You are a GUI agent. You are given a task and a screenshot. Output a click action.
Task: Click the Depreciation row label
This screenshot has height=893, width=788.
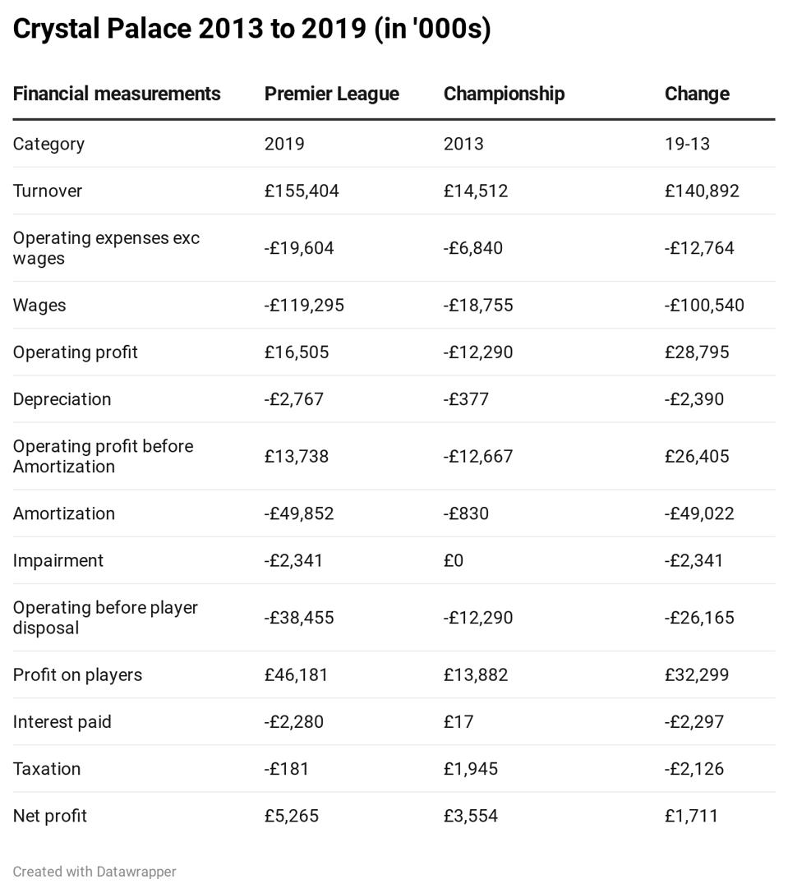pos(62,399)
